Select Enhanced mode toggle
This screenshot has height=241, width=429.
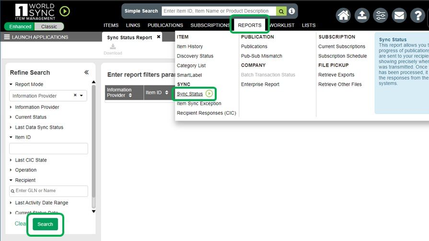tap(21, 27)
